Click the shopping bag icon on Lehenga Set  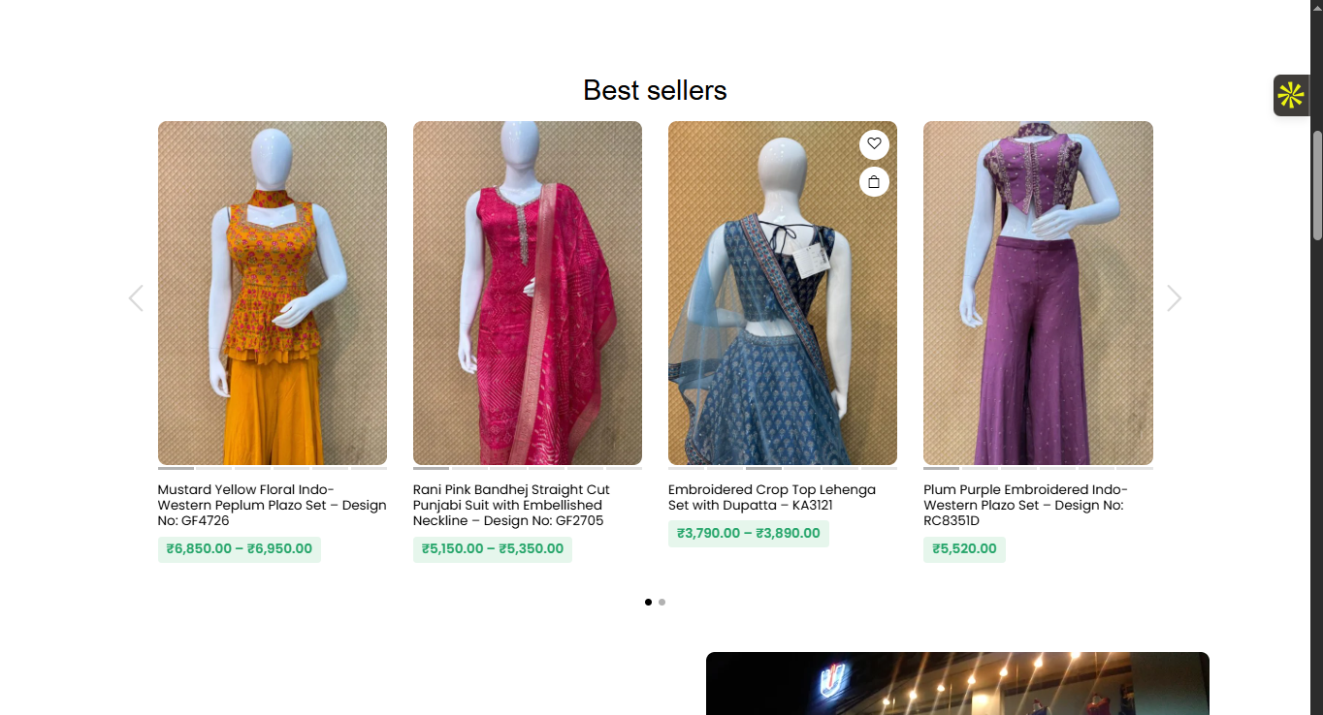pos(874,181)
